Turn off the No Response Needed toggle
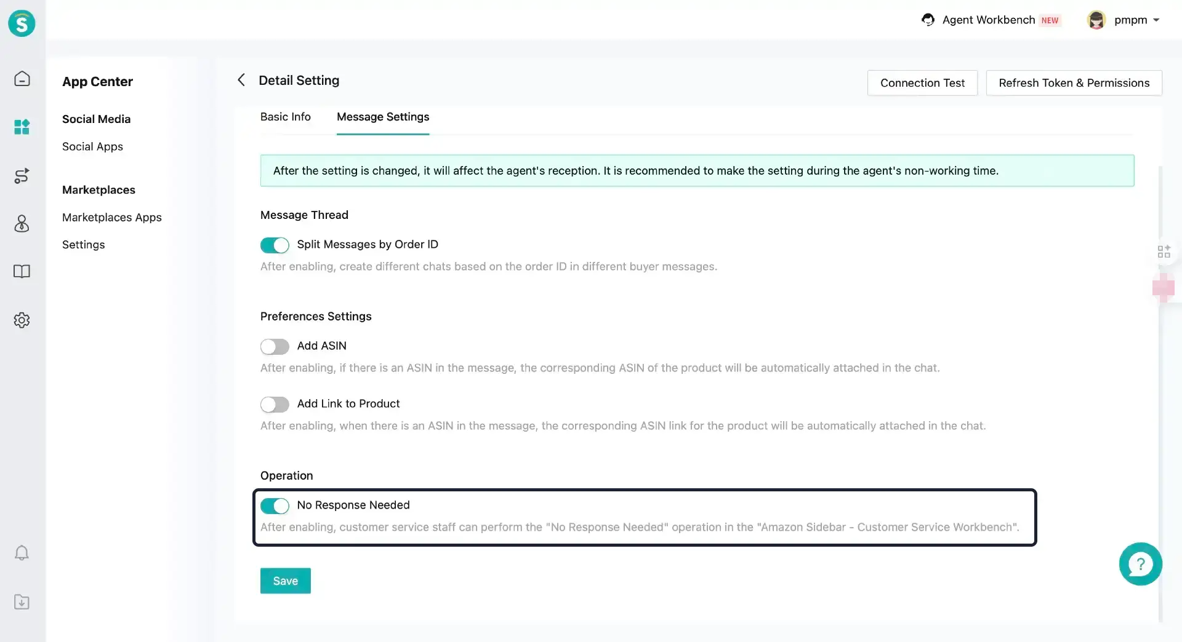1182x642 pixels. pyautogui.click(x=275, y=505)
